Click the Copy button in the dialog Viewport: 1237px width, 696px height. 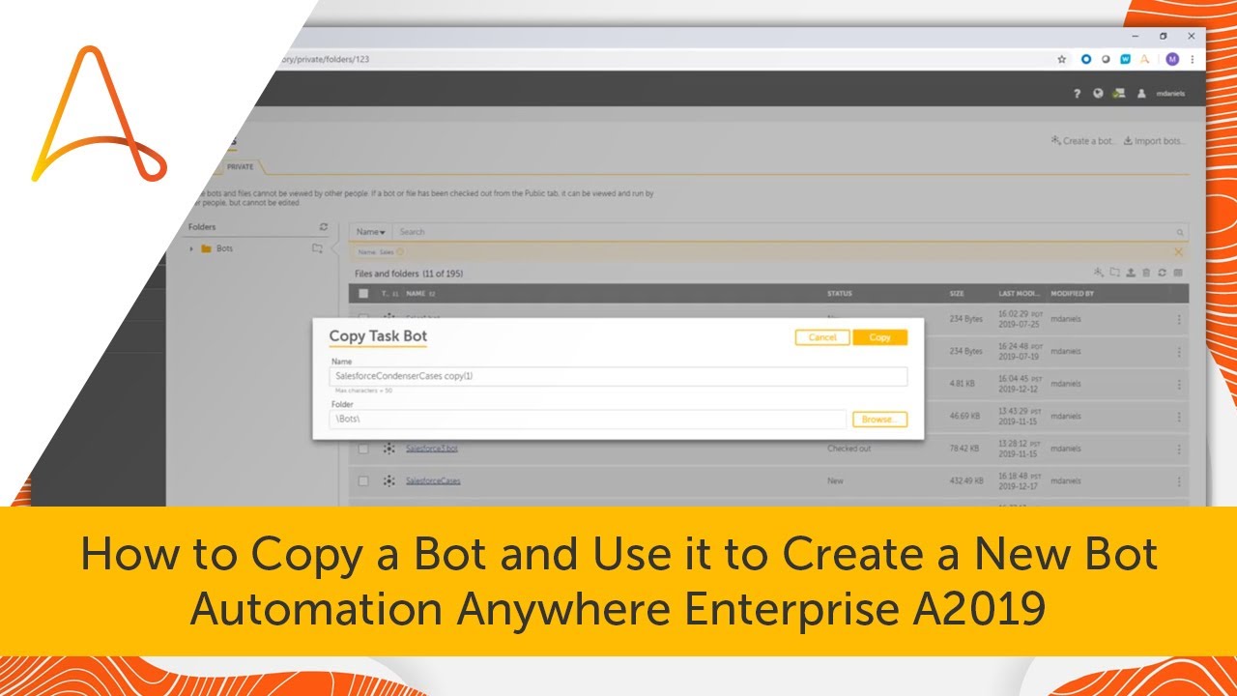879,337
